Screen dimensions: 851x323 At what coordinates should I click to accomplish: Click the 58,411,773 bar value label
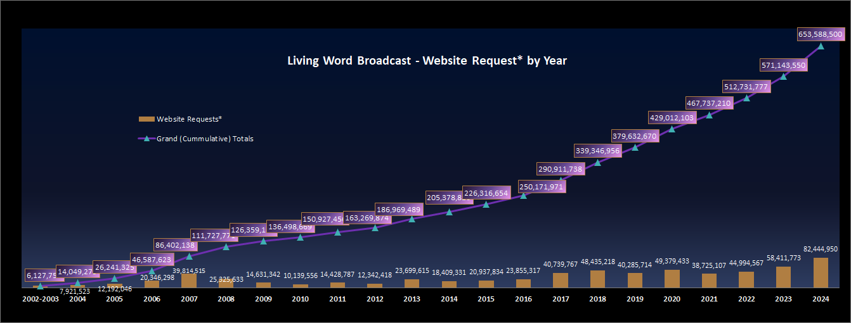pos(784,258)
